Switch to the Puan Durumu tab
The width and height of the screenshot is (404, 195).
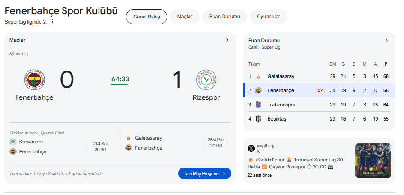[x=224, y=17]
